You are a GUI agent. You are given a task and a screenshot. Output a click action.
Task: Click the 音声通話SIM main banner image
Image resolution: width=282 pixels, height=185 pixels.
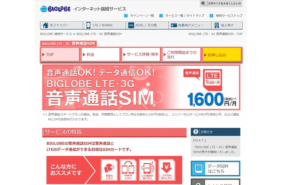click(141, 87)
